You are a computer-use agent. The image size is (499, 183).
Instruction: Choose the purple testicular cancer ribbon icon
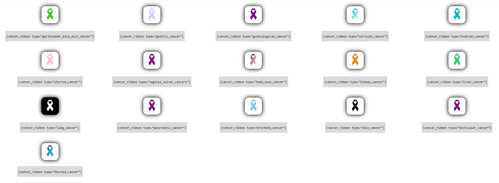click(457, 106)
